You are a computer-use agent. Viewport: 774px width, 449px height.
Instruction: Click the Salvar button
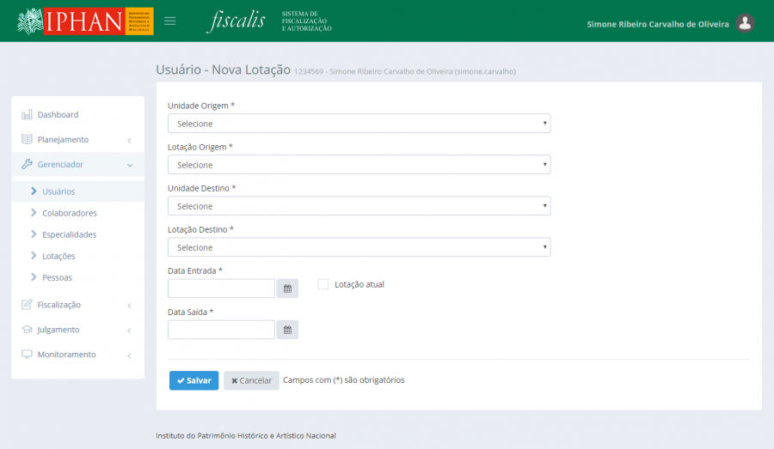[x=193, y=380]
